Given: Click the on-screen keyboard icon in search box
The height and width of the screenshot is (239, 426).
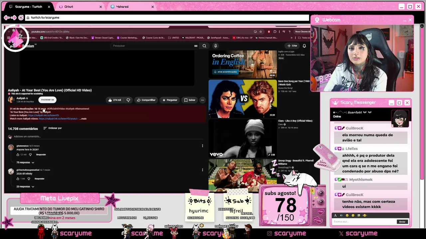Looking at the screenshot, I should (x=196, y=46).
